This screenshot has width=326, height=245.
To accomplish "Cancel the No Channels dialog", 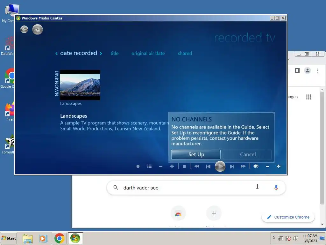I will coord(247,154).
